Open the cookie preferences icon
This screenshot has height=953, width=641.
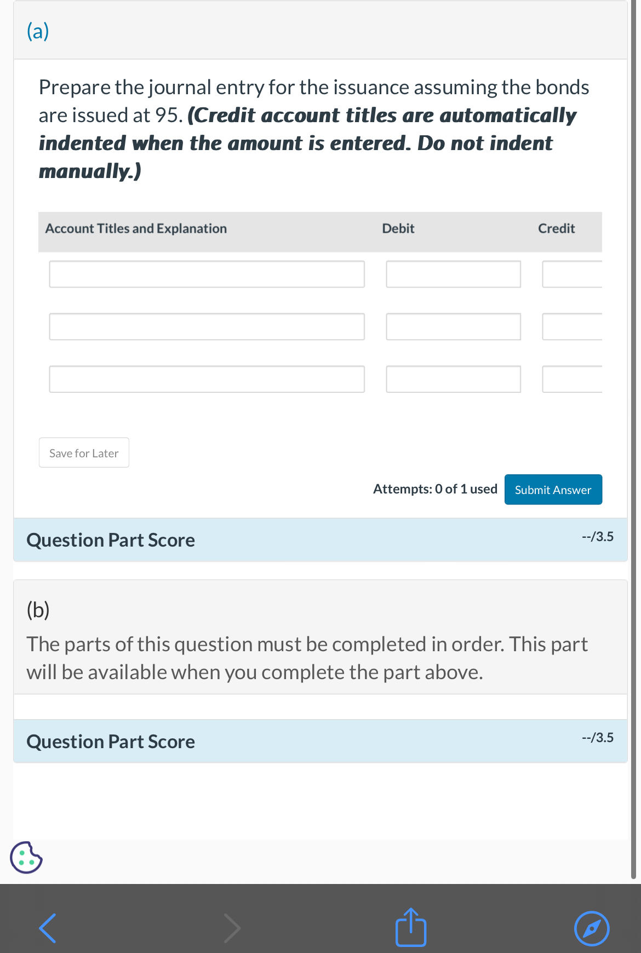coord(26,857)
